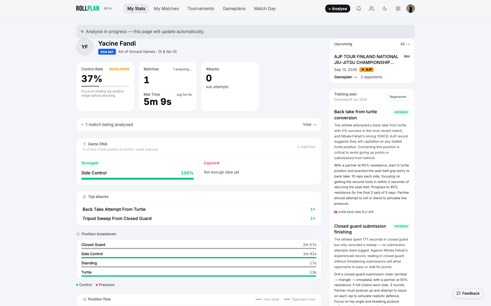Viewport: 491px width, 306px height.
Task: Click the 'Generated 8 Jun 2026' text
Action: 350,99
